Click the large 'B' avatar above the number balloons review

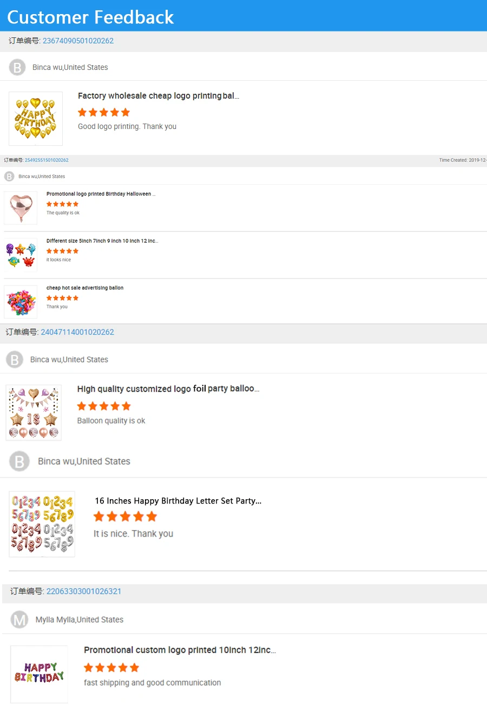(19, 462)
